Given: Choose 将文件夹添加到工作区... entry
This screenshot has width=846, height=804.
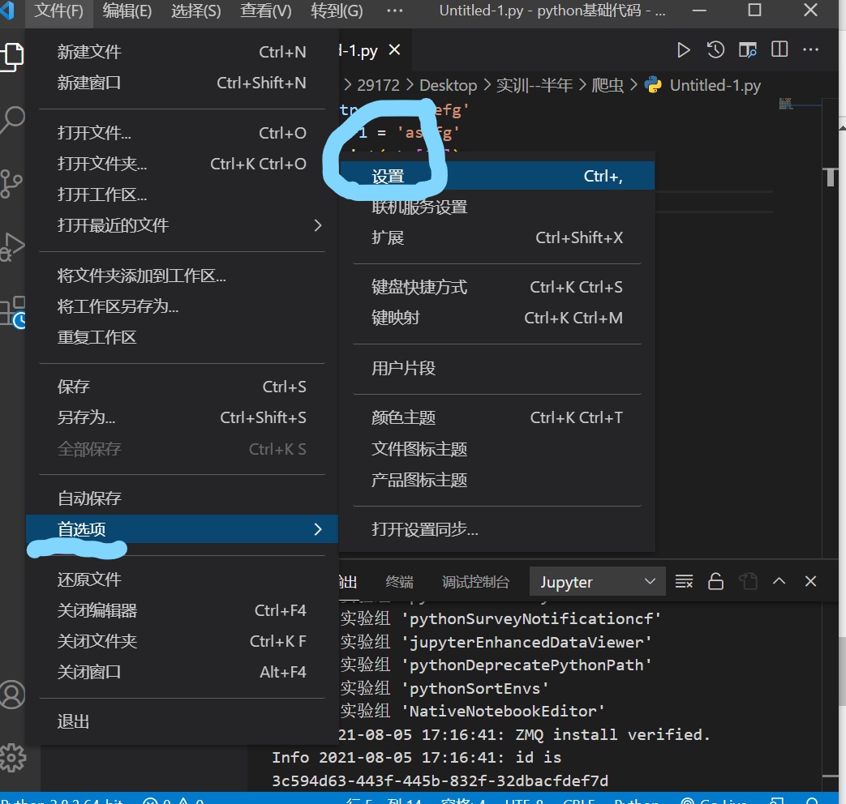Looking at the screenshot, I should click(x=183, y=276).
